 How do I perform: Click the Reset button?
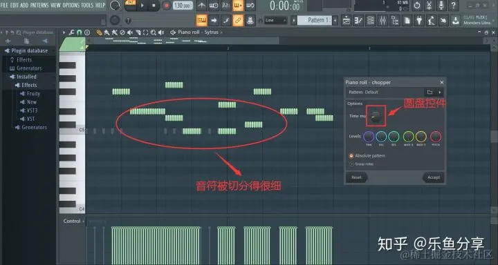click(x=357, y=177)
